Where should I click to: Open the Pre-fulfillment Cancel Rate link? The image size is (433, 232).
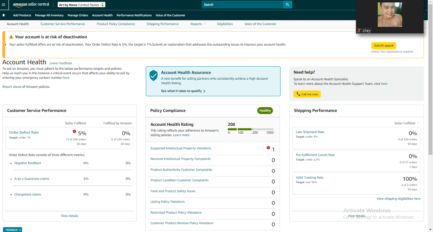click(315, 155)
